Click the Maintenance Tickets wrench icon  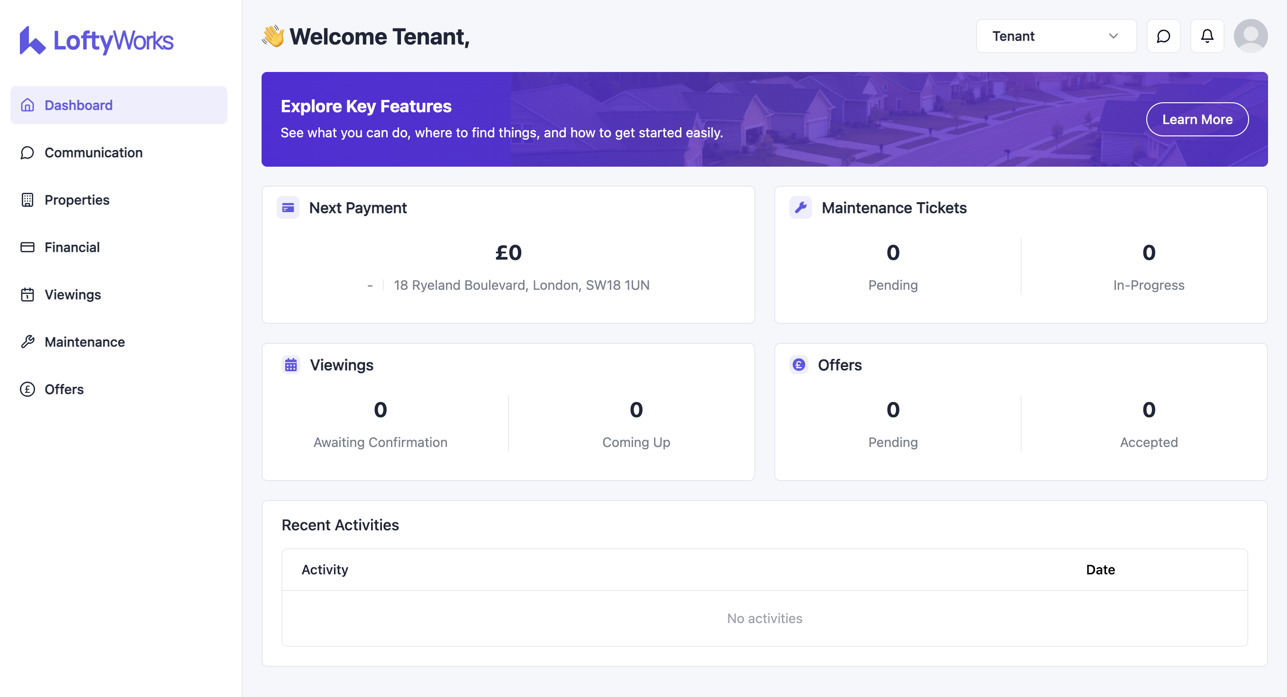(x=800, y=208)
